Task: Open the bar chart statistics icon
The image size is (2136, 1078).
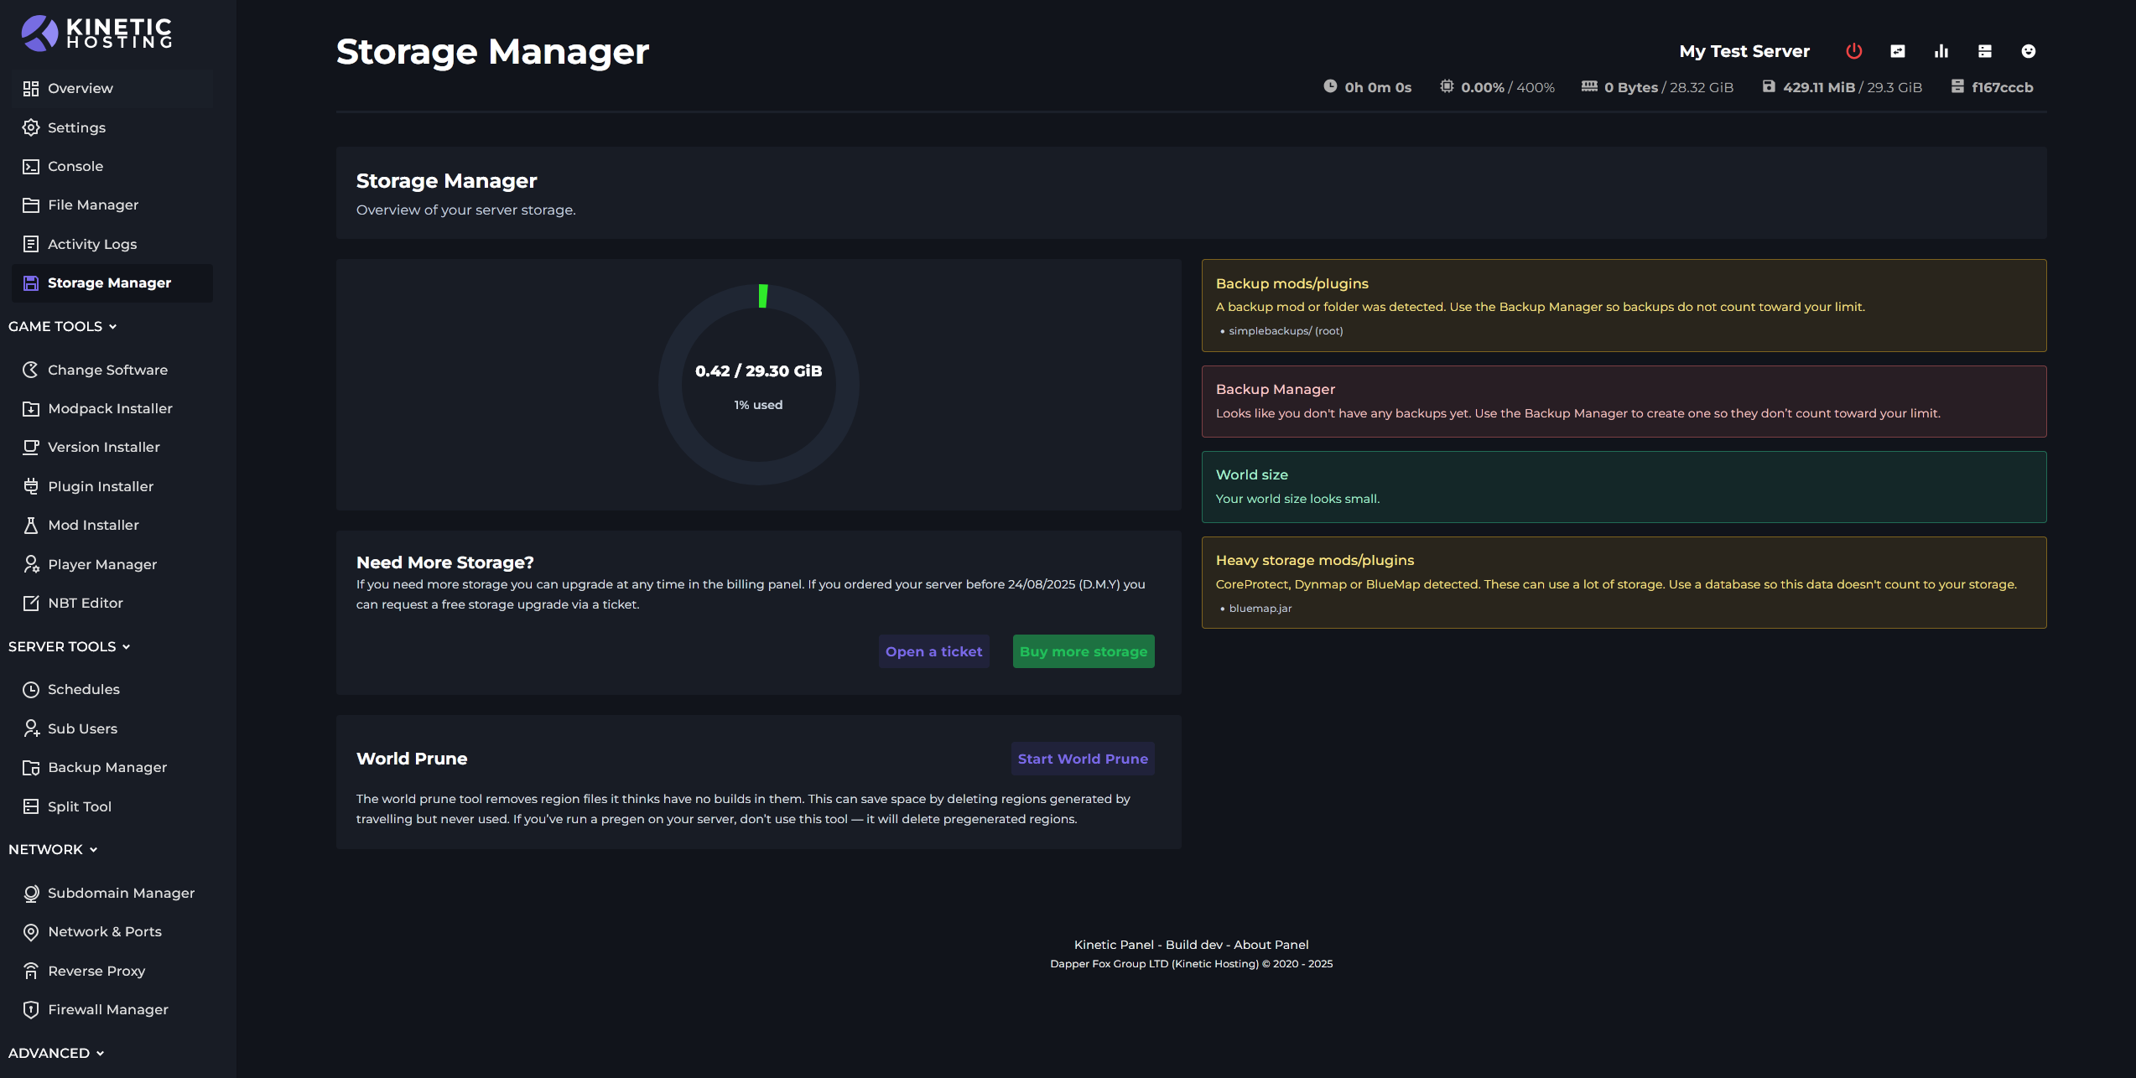Action: tap(1941, 51)
